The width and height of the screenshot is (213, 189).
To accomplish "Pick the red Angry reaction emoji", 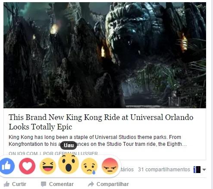I will [110, 166].
